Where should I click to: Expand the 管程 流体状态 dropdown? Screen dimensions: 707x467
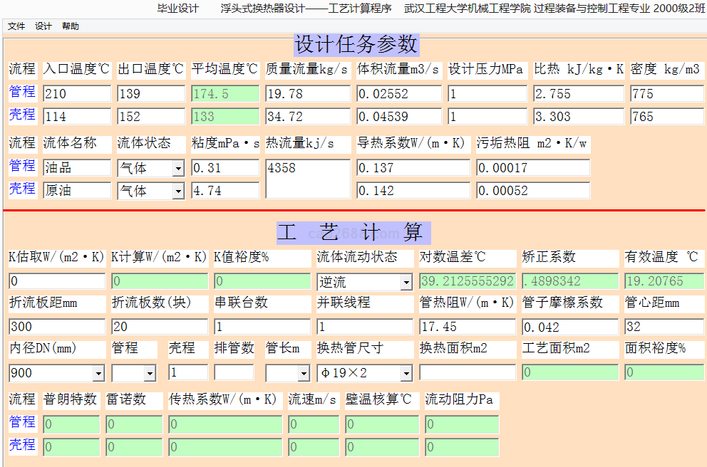[x=178, y=169]
